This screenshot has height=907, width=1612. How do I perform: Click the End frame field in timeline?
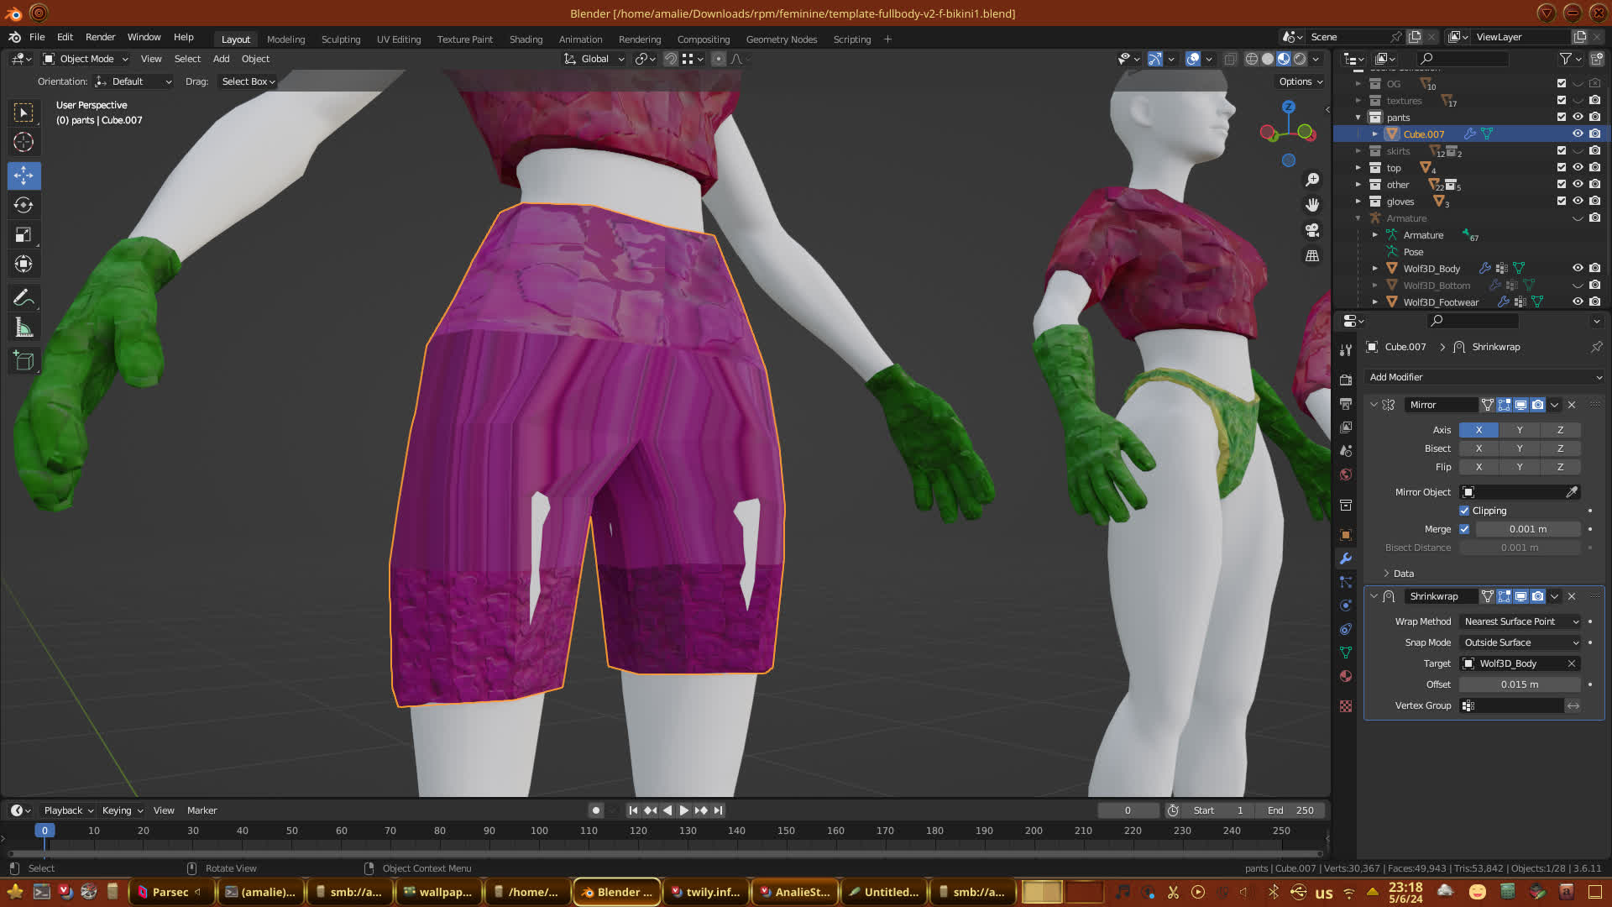click(1291, 810)
